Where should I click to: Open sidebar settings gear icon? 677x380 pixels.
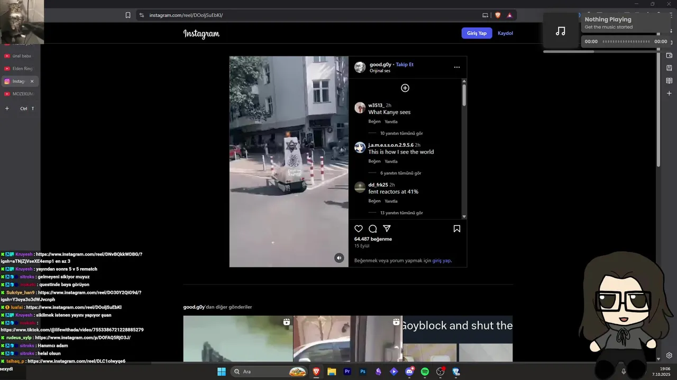669,356
